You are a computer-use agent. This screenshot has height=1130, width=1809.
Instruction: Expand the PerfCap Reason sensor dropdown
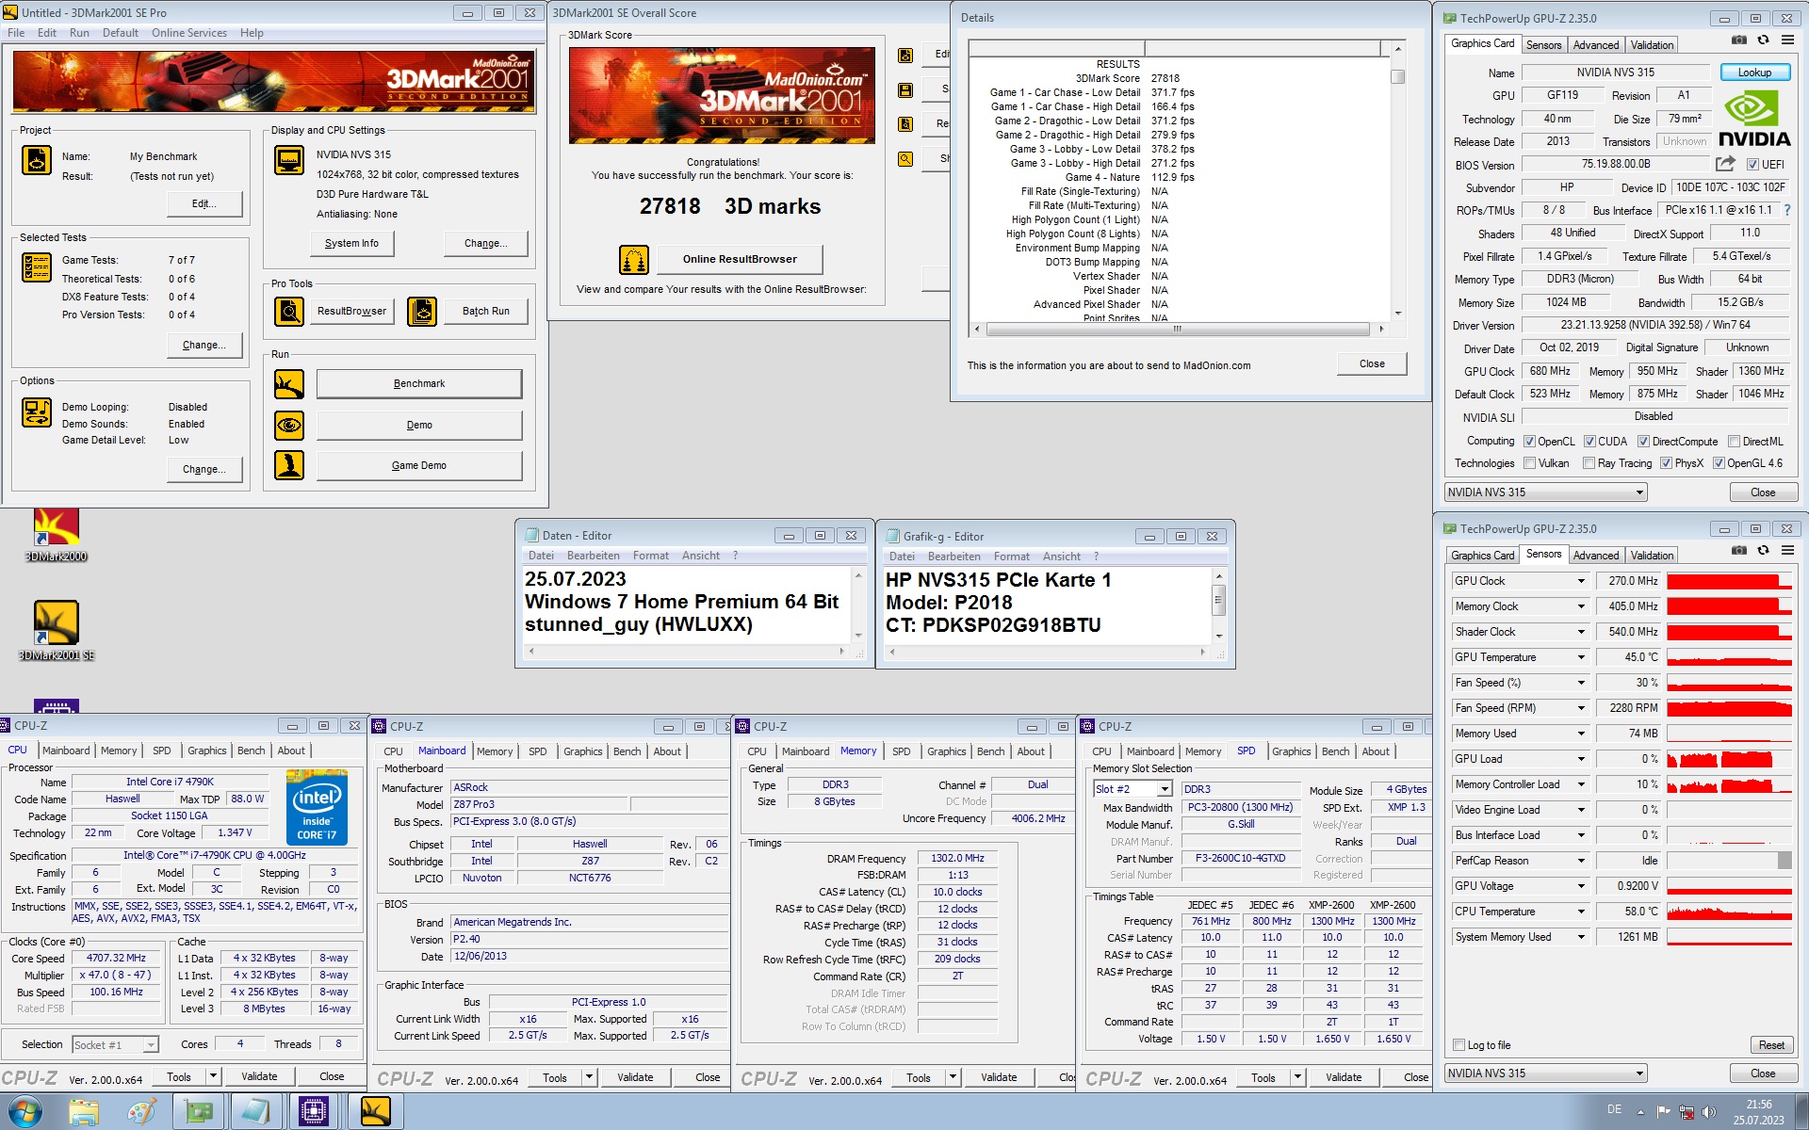point(1581,862)
